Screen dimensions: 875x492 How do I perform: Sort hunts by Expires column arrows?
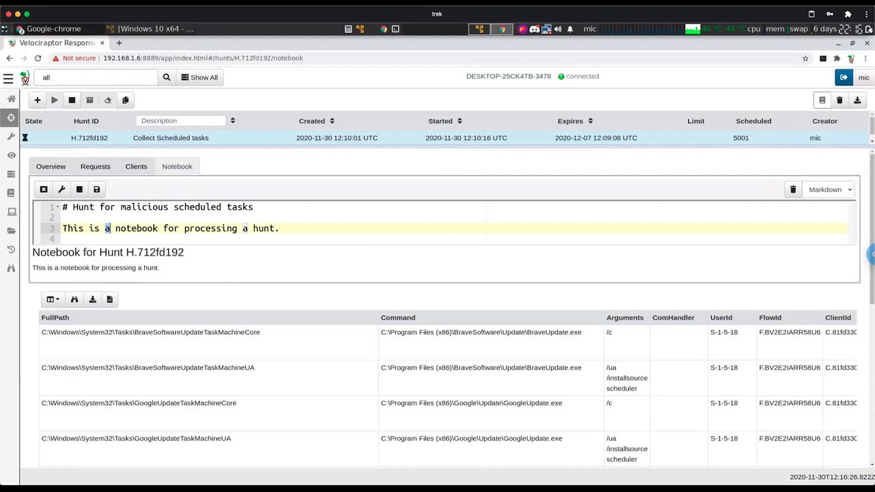coord(590,121)
